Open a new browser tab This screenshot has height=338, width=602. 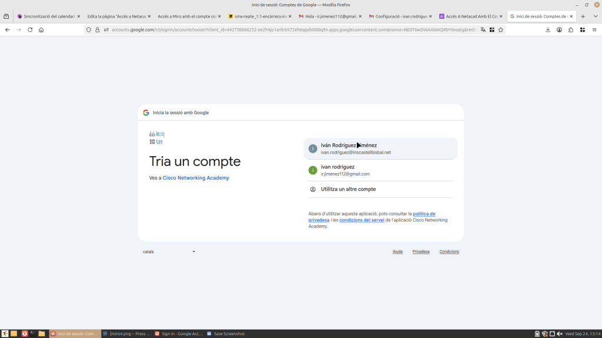583,16
